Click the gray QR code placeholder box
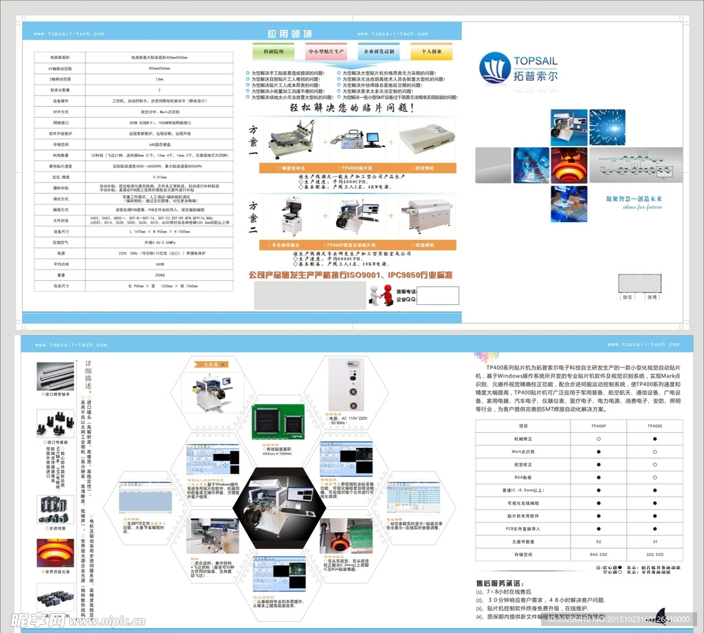 (x=639, y=283)
